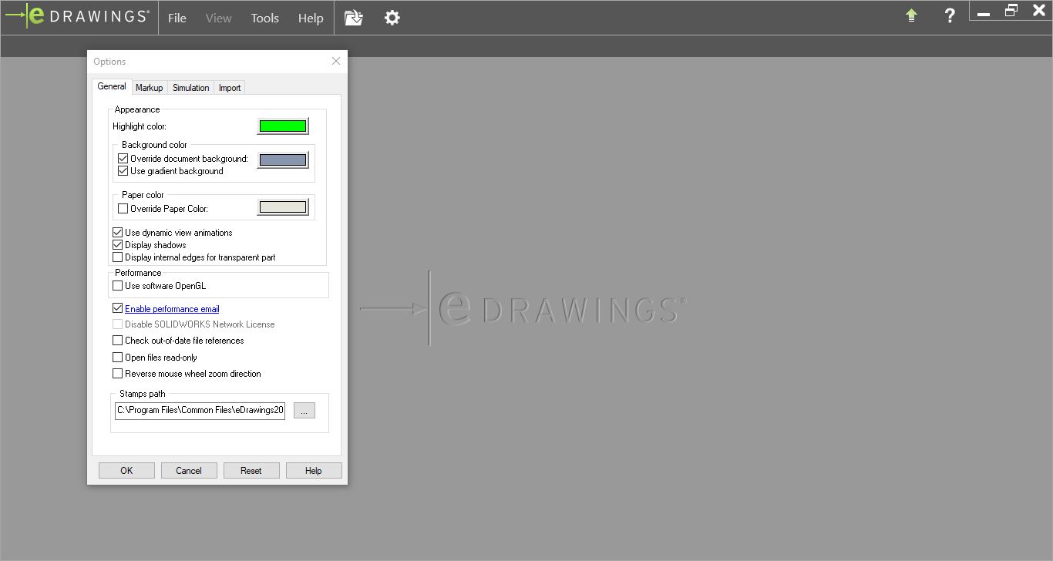Screen dimensions: 1053x561
Task: Confirm options with OK button
Action: coord(126,471)
